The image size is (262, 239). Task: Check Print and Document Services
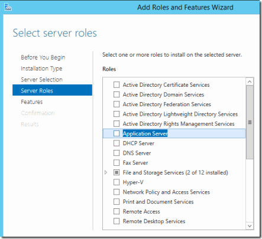117,202
